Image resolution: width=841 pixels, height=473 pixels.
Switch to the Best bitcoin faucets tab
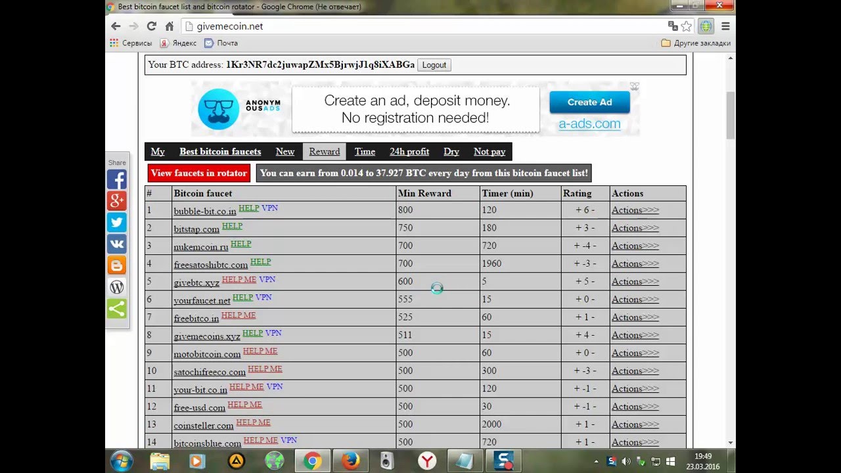click(x=220, y=152)
